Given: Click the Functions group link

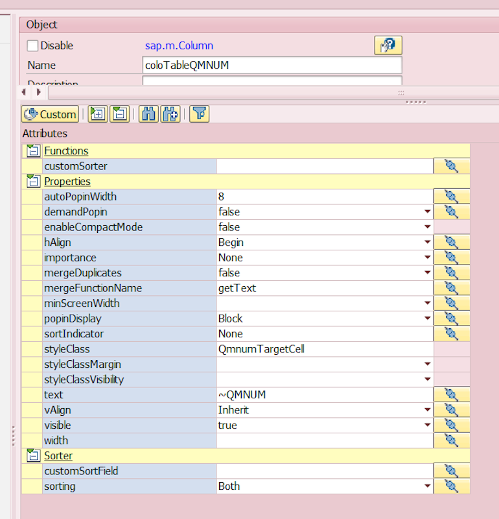Looking at the screenshot, I should (x=66, y=151).
